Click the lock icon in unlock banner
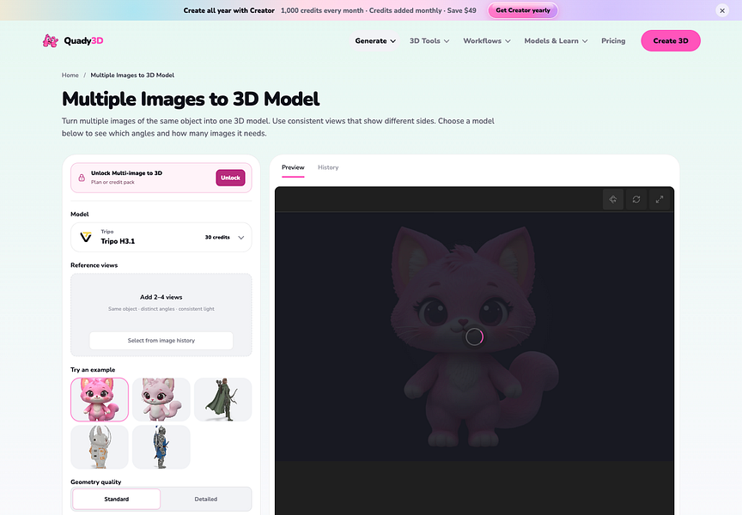742x515 pixels. coord(82,178)
